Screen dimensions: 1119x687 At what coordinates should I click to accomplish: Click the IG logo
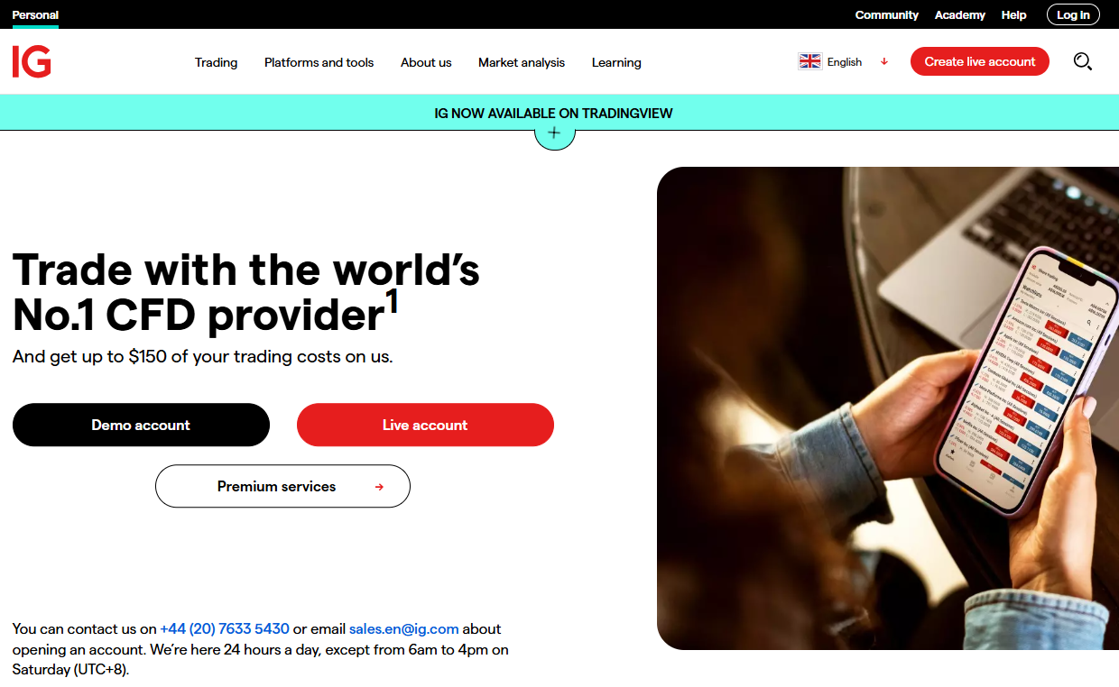point(32,61)
